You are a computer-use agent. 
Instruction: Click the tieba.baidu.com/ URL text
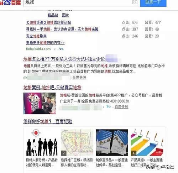pos(39,49)
